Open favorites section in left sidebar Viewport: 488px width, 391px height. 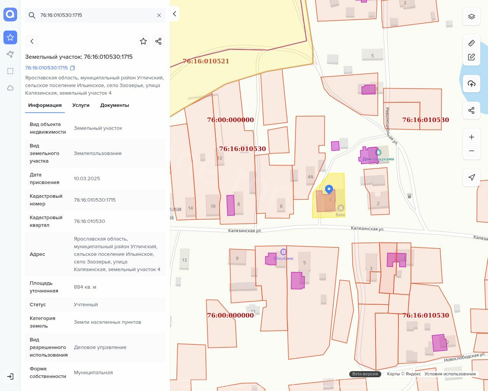tap(10, 37)
